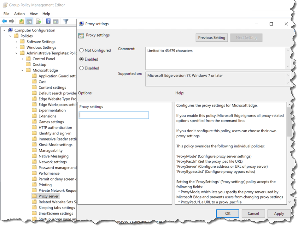298x228 pixels.
Task: Click the Previous Setting button
Action: point(212,37)
